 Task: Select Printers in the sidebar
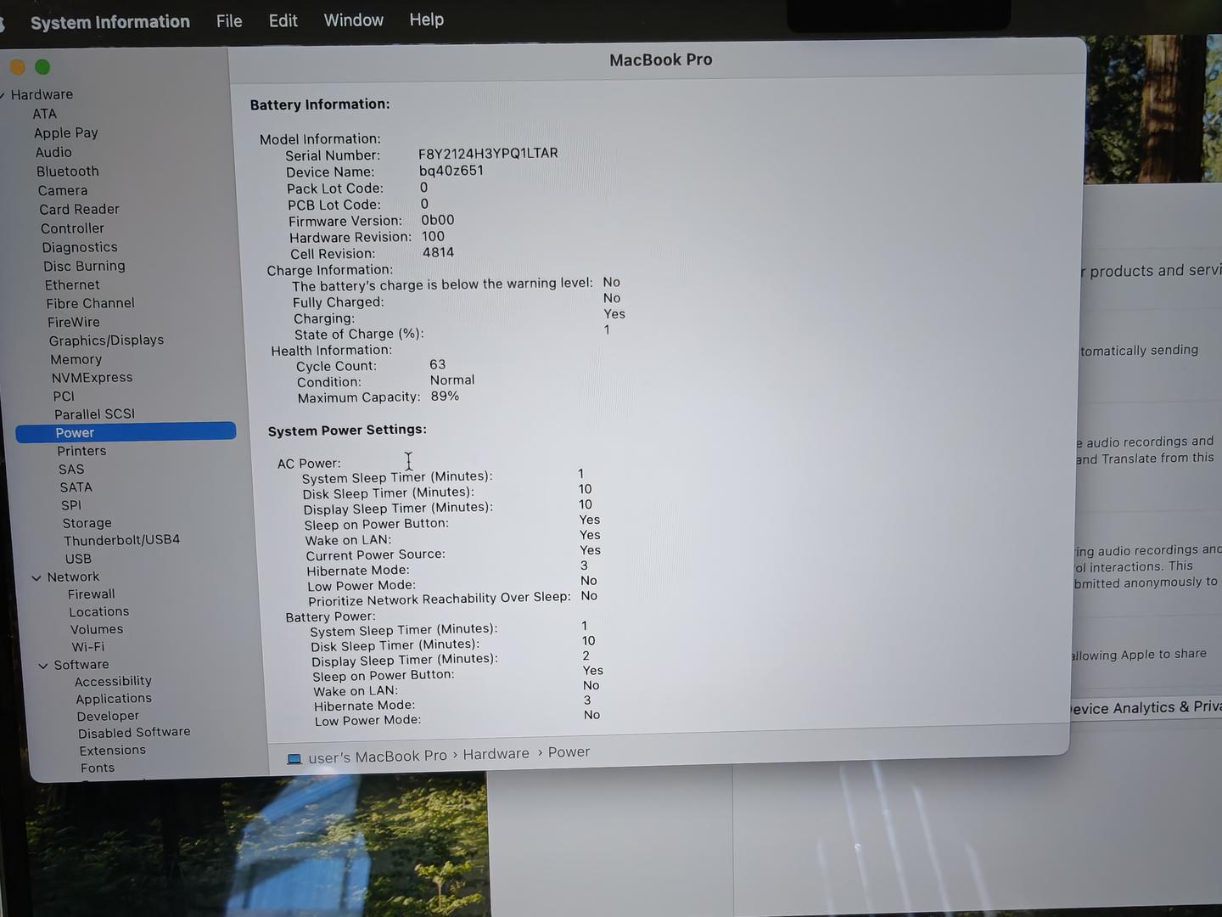(81, 452)
